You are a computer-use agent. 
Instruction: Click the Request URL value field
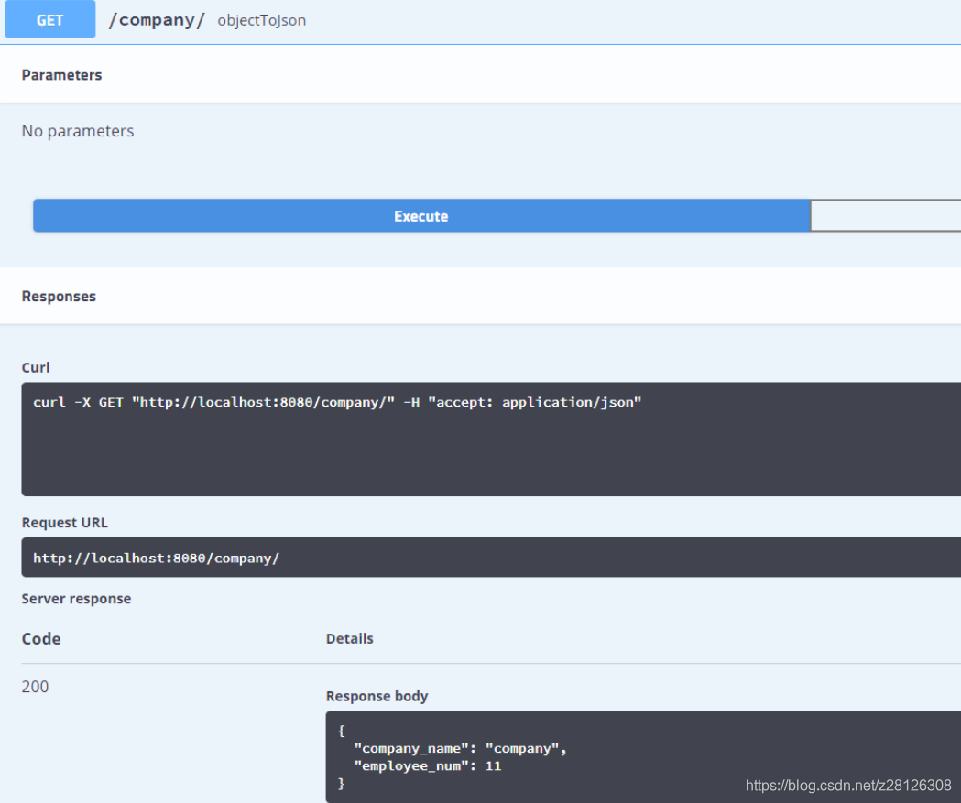(x=156, y=558)
